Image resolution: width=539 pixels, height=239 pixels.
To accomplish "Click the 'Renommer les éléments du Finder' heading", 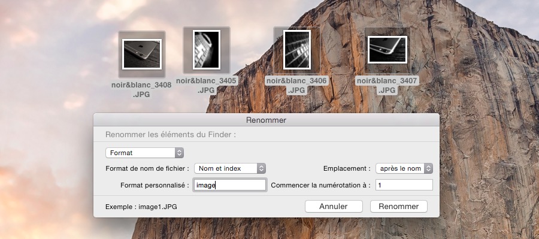I will click(171, 134).
